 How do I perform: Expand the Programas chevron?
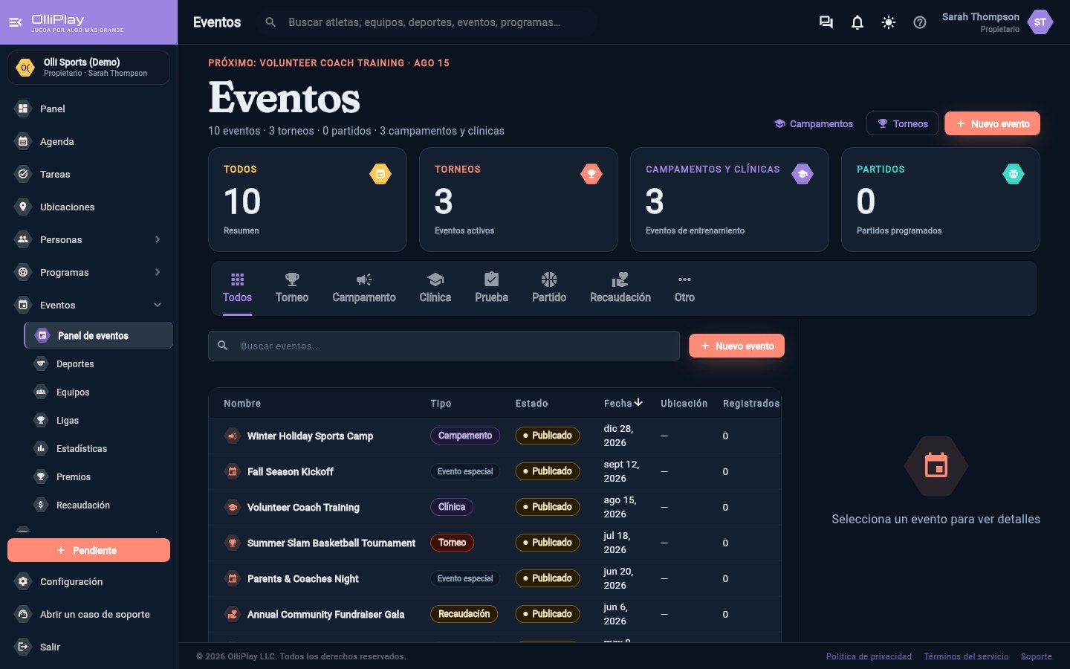(x=158, y=272)
